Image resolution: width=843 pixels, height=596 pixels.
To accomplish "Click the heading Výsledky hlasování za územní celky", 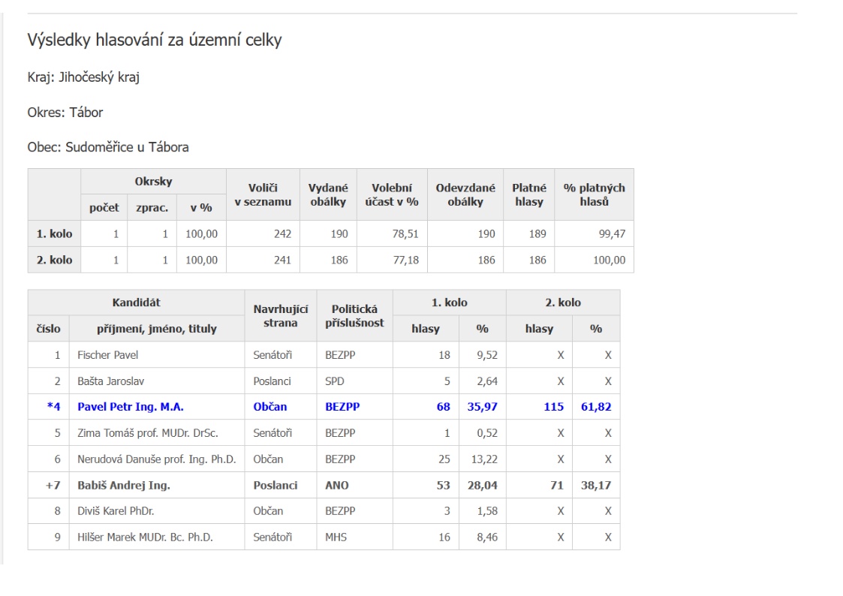I will pyautogui.click(x=155, y=41).
